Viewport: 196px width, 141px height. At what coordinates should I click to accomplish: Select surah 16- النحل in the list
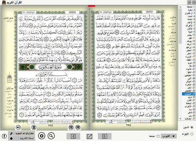click(x=191, y=53)
